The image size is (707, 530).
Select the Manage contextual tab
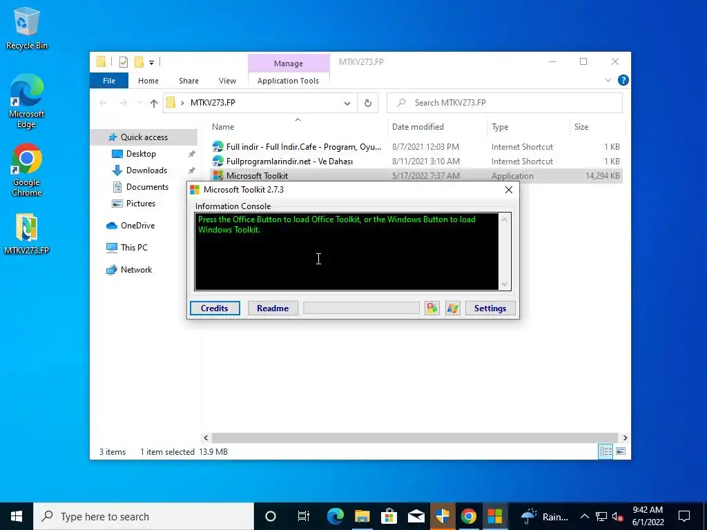point(289,63)
